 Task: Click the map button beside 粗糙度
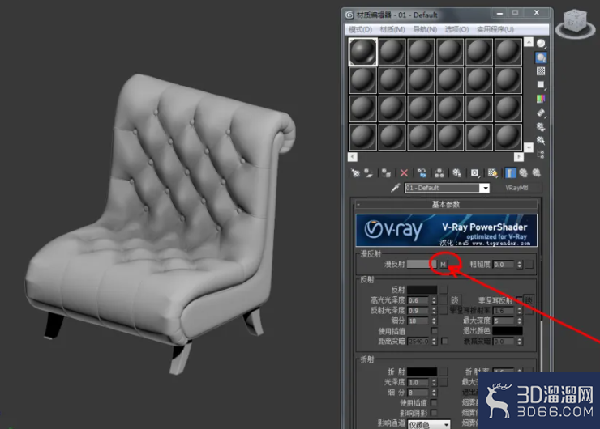[x=529, y=265]
